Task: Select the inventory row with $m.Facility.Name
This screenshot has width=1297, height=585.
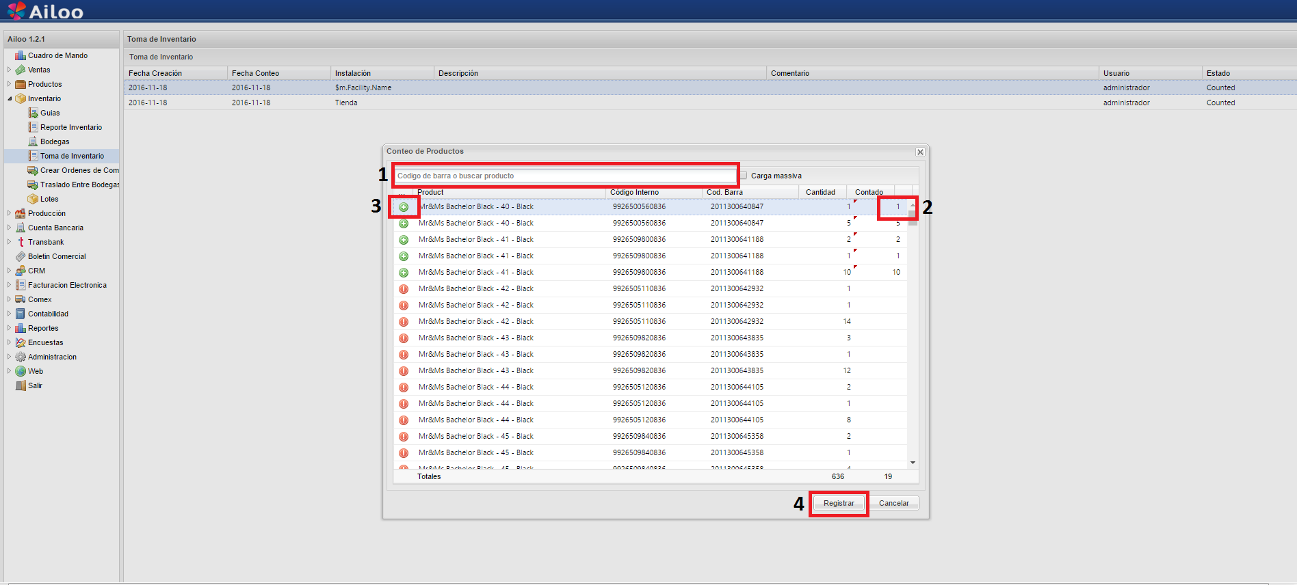Action: (710, 87)
